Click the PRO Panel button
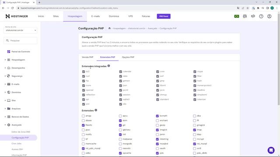Screen dimensions: 280x157 pos(164,16)
